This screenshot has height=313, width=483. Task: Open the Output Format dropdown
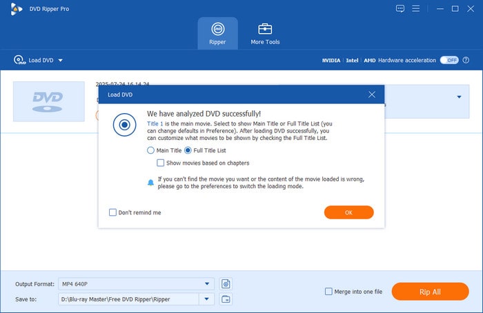[x=207, y=284]
